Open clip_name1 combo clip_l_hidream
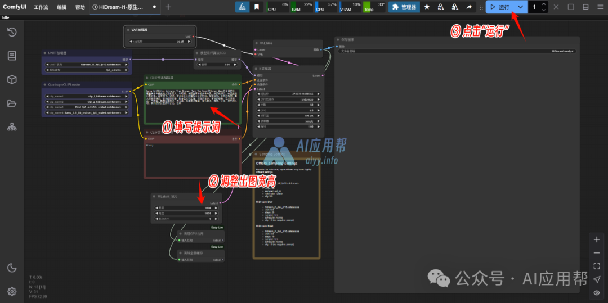The width and height of the screenshot is (608, 303). point(87,96)
